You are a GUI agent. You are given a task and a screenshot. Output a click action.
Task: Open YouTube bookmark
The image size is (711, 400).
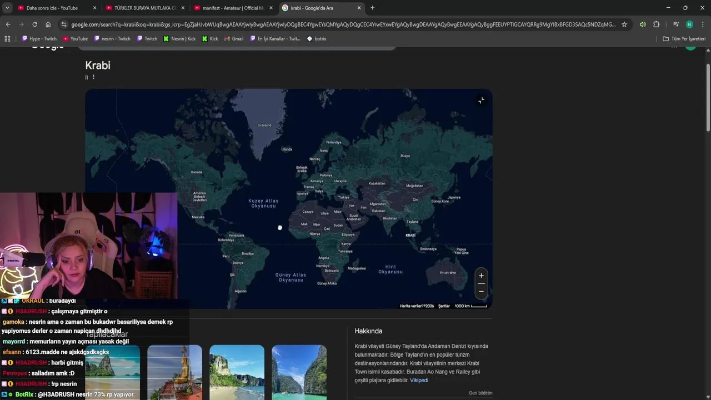coord(75,39)
